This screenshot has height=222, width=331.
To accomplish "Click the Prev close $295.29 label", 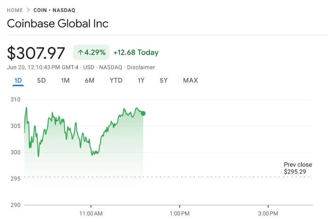I will (298, 168).
